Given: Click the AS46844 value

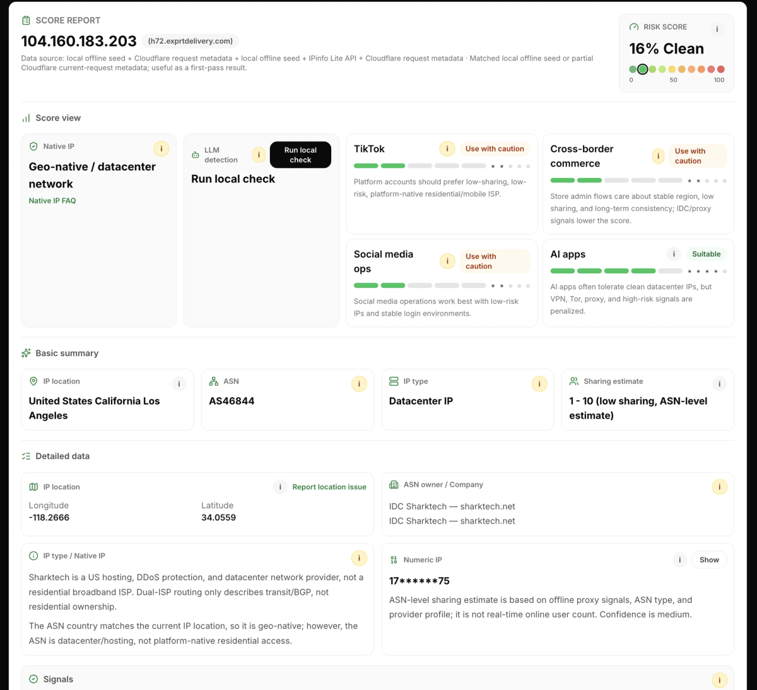Looking at the screenshot, I should (x=232, y=401).
